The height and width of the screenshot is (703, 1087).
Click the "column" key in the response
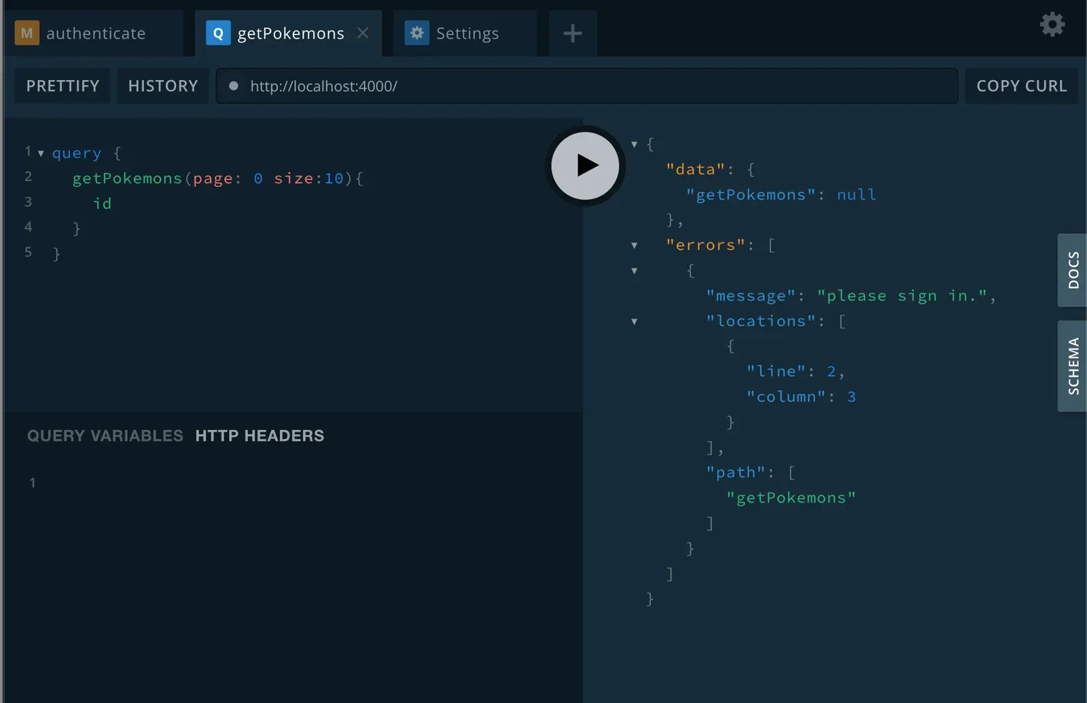pos(786,397)
